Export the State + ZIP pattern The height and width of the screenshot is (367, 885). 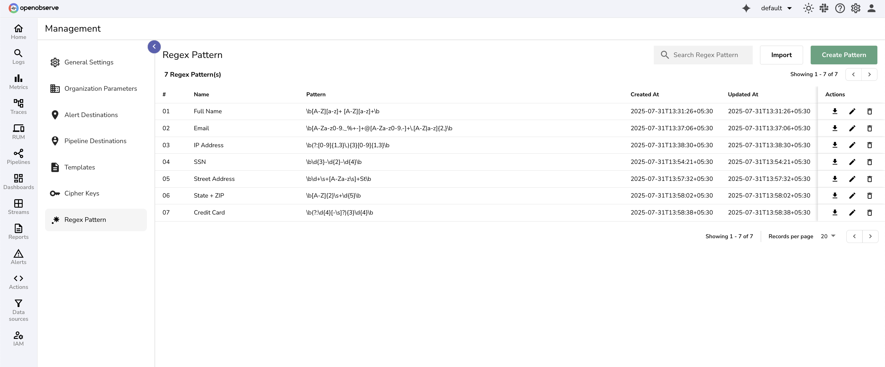pyautogui.click(x=835, y=196)
